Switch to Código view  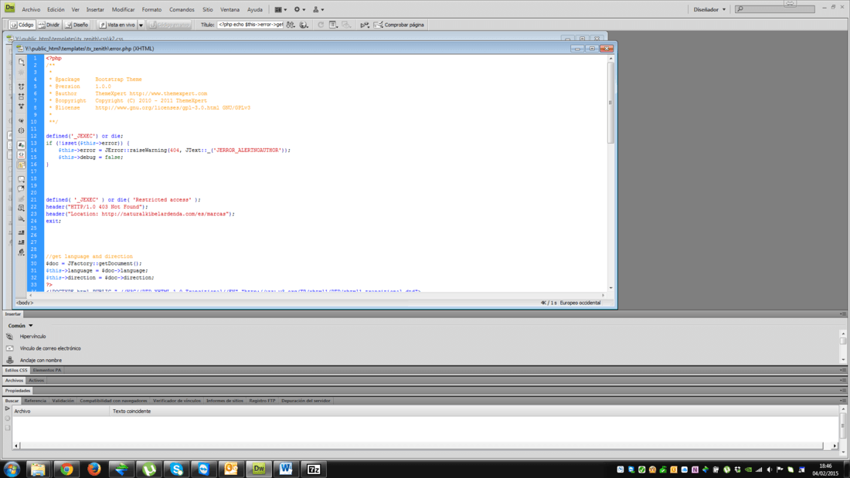point(22,25)
